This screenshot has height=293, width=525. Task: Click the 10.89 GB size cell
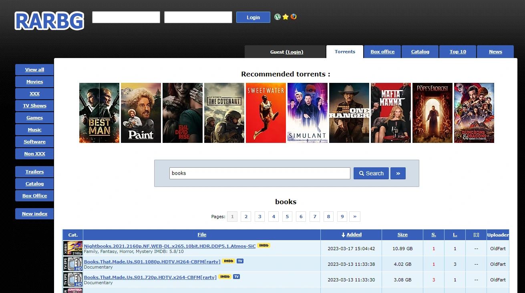coord(402,249)
